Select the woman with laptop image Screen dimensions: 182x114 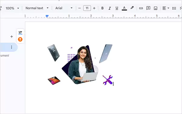point(80,65)
